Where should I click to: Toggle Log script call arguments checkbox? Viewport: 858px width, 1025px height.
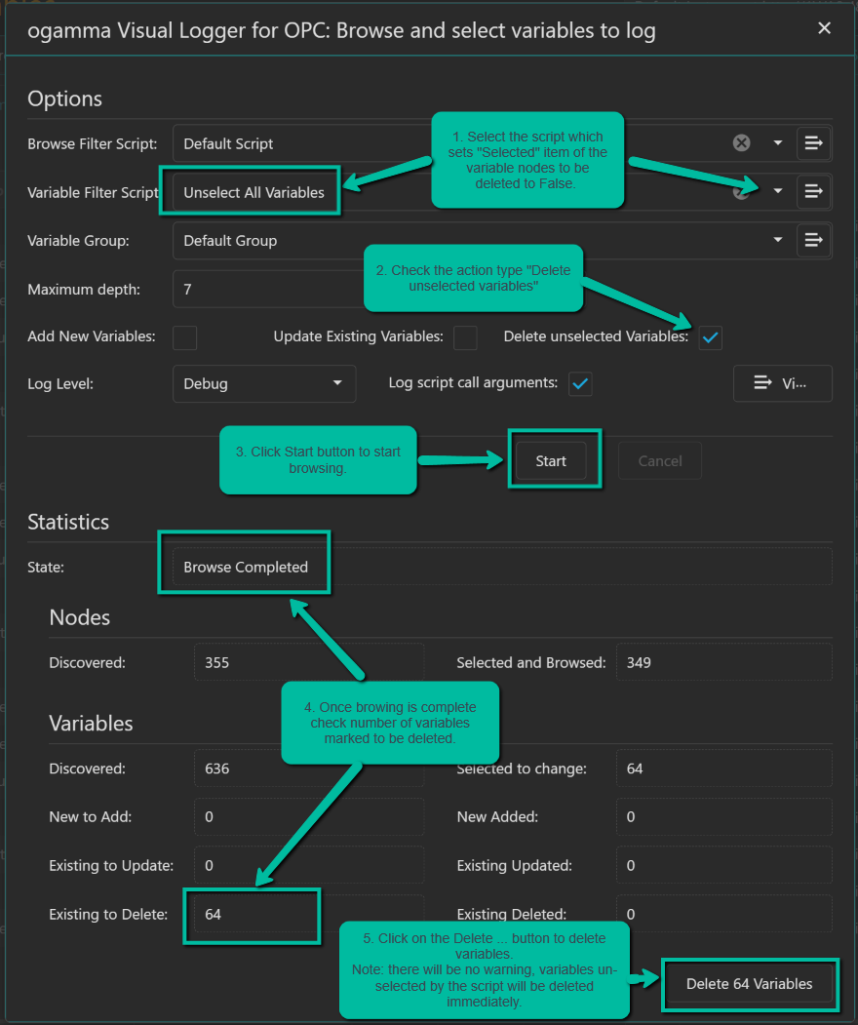(x=580, y=384)
